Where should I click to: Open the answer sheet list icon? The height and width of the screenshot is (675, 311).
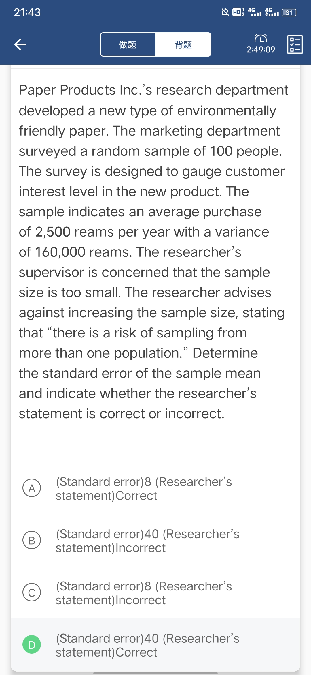(x=295, y=44)
